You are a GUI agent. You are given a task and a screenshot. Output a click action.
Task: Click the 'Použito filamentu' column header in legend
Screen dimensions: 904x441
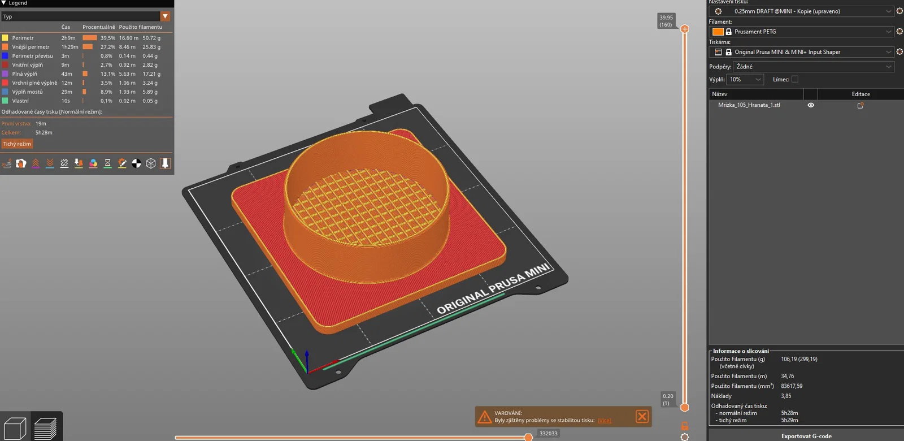(x=141, y=27)
